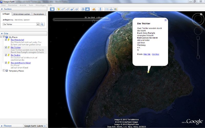This screenshot has height=128, width=205.
Task: Select the Temporary Places label
Action: click(x=16, y=71)
